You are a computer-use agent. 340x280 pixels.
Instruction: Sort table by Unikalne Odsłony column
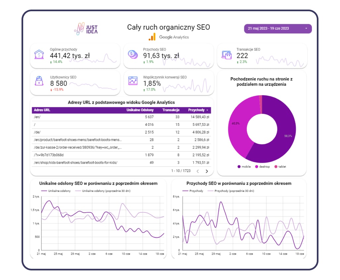(140, 110)
